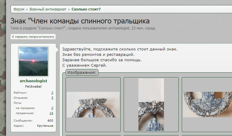232x136 pixels.
Task: View the third badge thumbnail on the right
Action: (207, 104)
